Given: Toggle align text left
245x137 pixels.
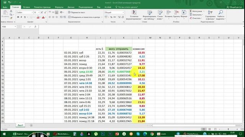Looking at the screenshot, I should pos(50,17).
